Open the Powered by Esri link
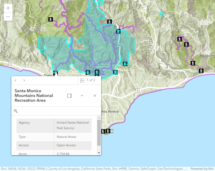The image size is (215, 171). [202, 169]
